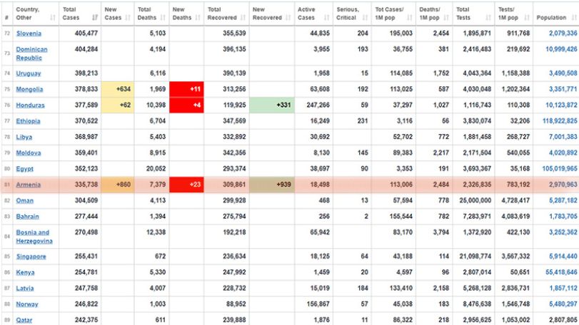The width and height of the screenshot is (579, 325).
Task: Click sort arrows beside New Deaths
Action: point(198,17)
